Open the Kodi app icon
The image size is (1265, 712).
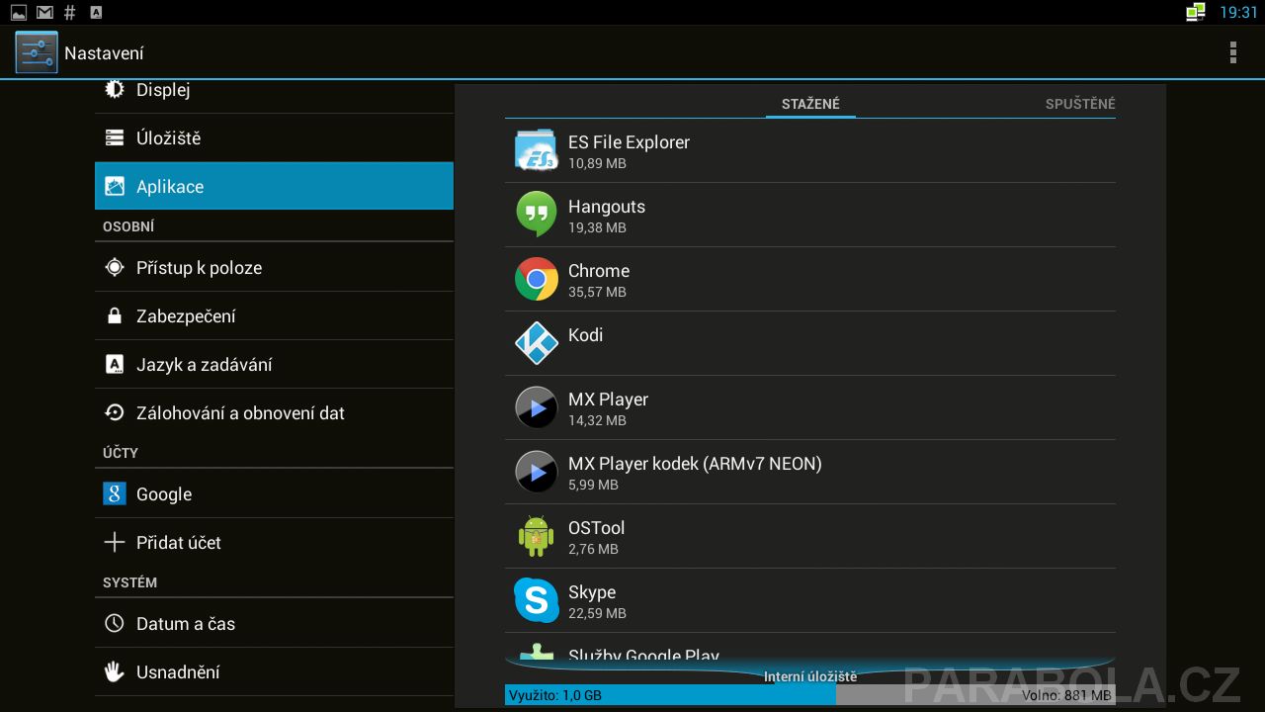(x=537, y=343)
